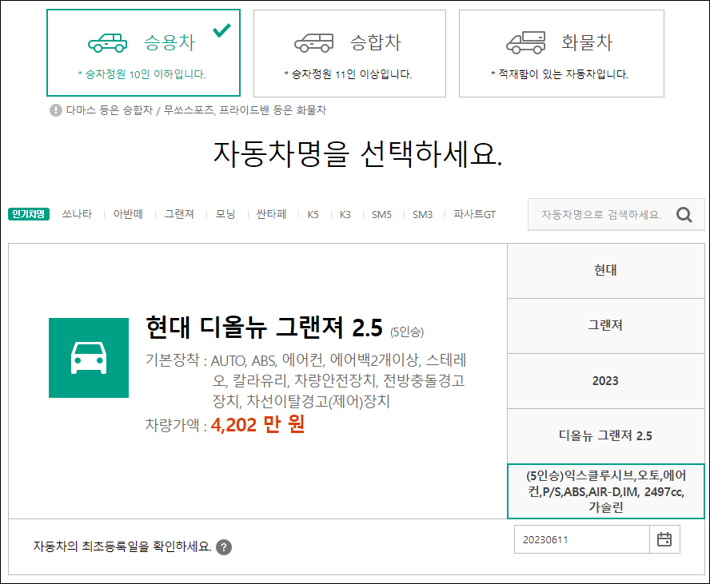Click the 4,202 만 원 price text

click(257, 425)
